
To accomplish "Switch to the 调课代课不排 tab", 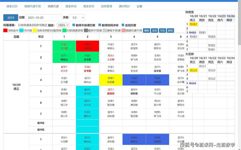I will point(33,6).
